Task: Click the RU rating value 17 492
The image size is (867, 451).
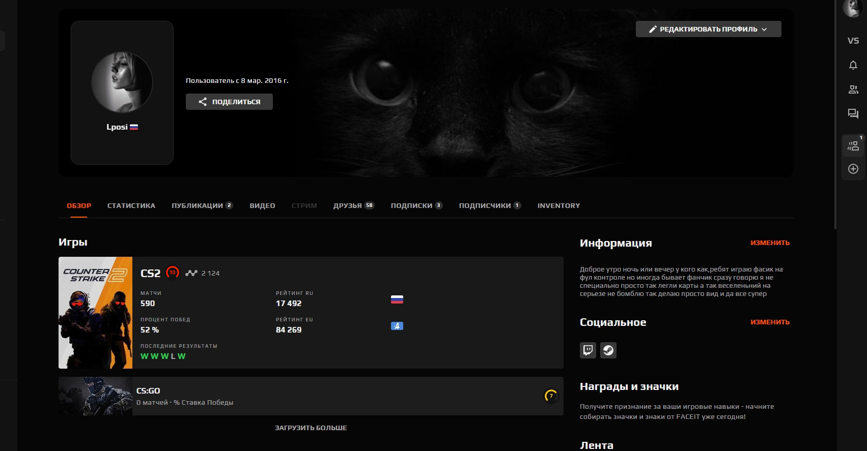Action: [289, 304]
